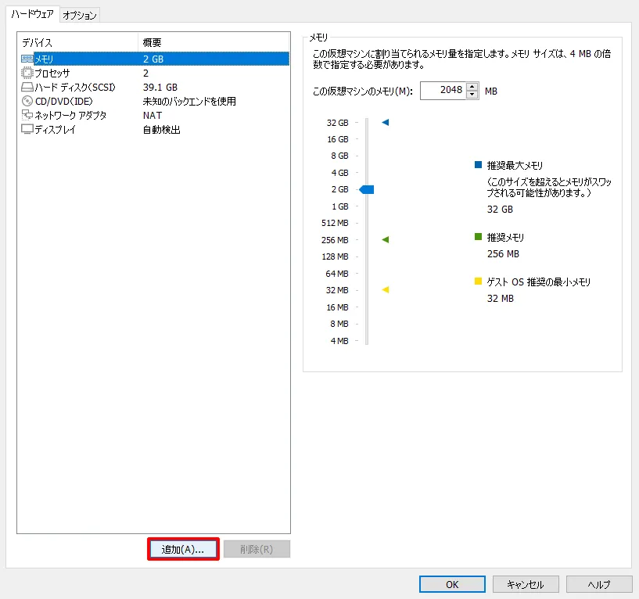
Task: Click the 4 MB slider scale label
Action: pos(339,341)
